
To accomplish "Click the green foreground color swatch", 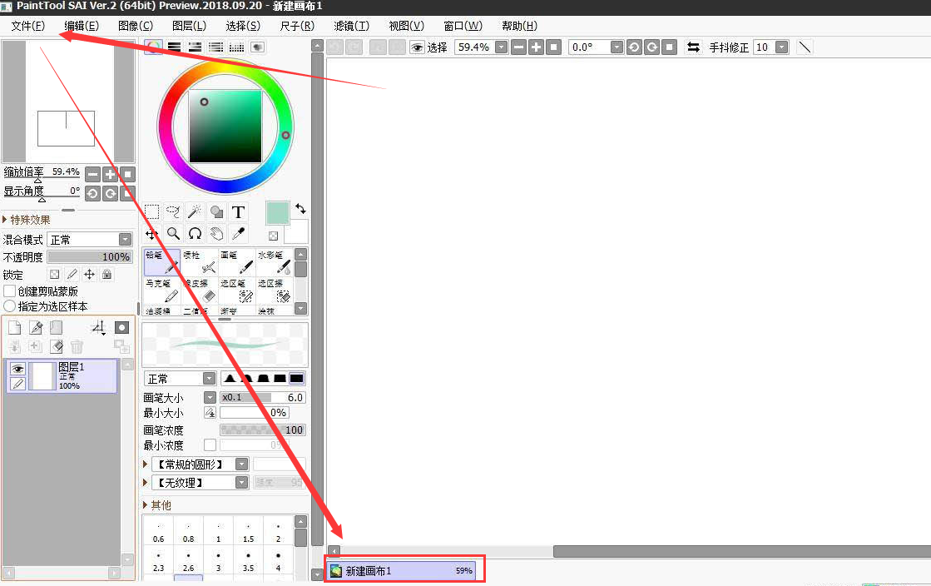I will [277, 213].
